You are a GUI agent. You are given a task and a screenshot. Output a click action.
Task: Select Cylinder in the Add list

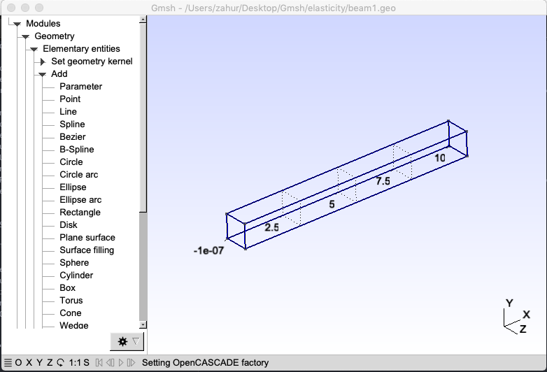(x=76, y=276)
